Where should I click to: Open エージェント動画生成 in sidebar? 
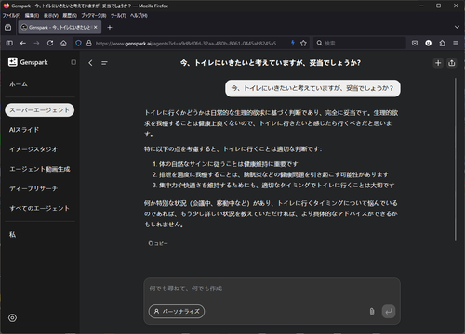point(40,169)
